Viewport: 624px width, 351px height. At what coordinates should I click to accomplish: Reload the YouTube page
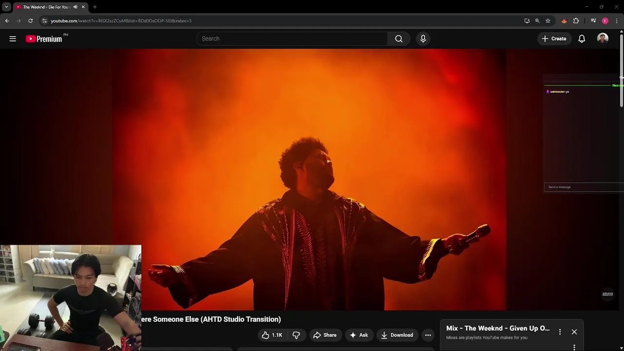[30, 20]
